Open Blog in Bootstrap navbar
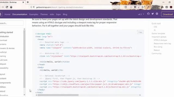This screenshot has width=174, height=97. click(65, 14)
